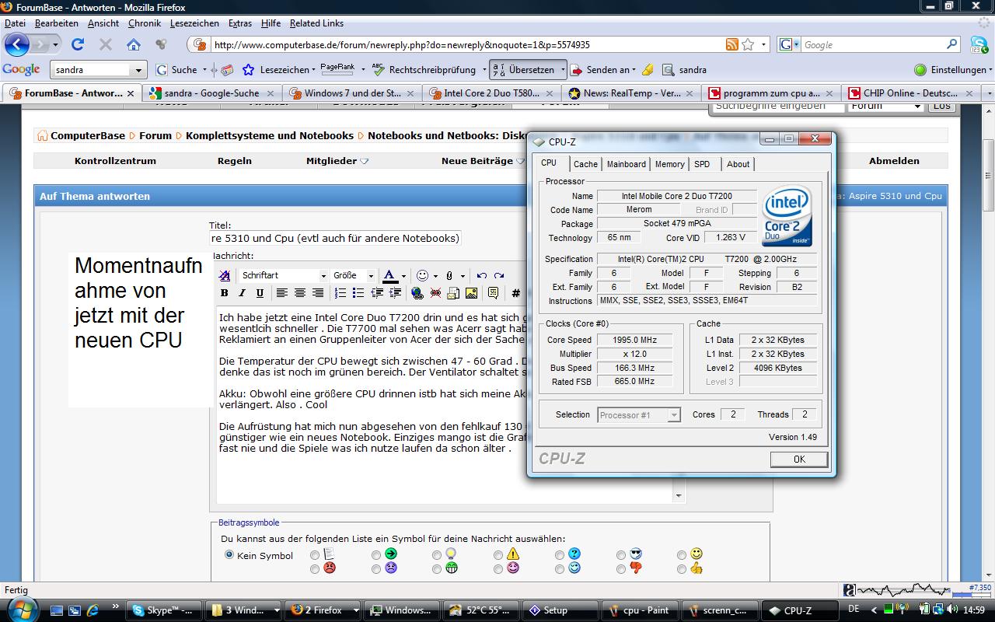Go back with the browser back arrow
This screenshot has height=622, width=995.
pyautogui.click(x=17, y=44)
